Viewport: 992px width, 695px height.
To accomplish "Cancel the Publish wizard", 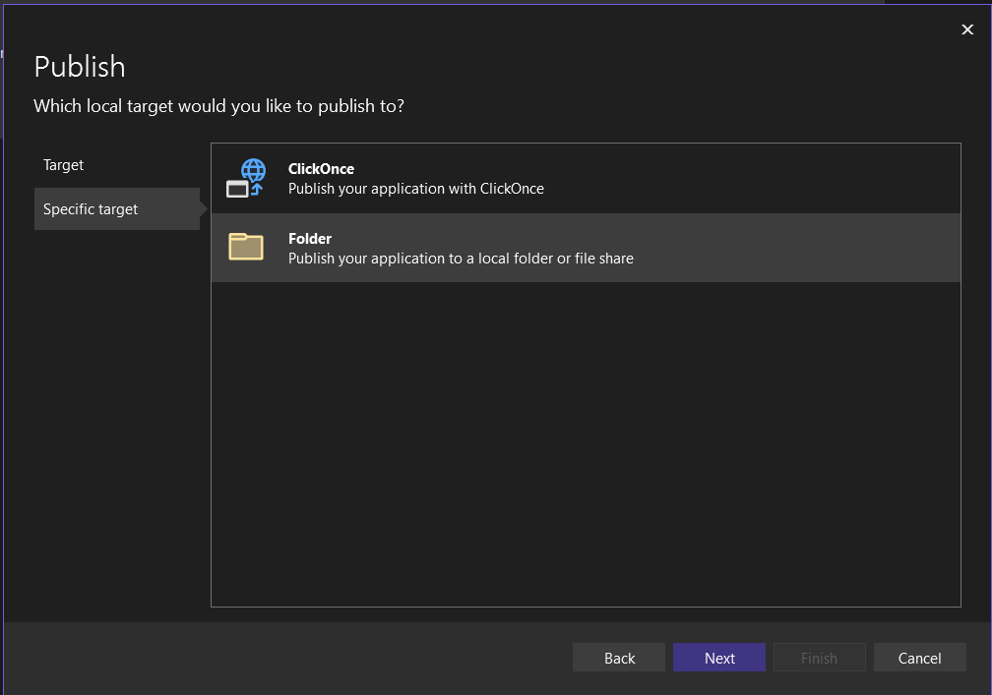I will [920, 658].
